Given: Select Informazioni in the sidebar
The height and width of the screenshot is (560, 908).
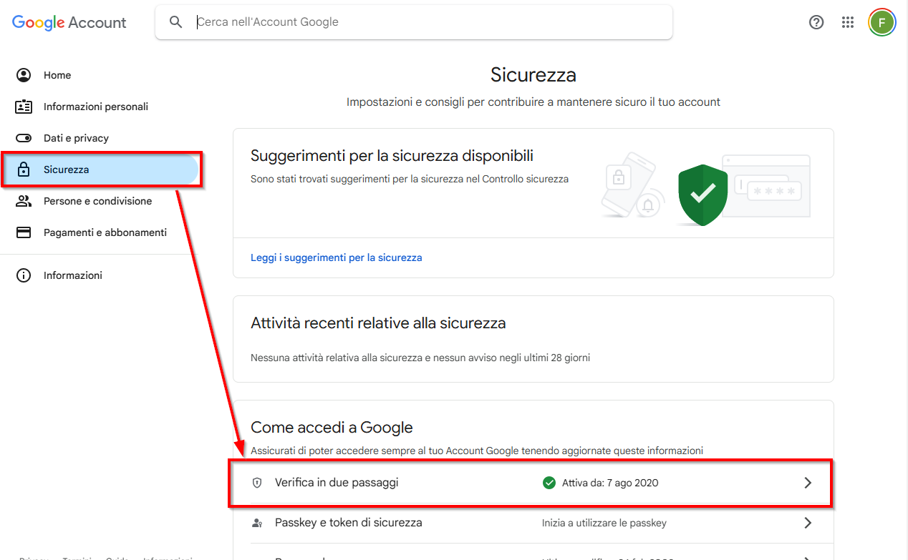Looking at the screenshot, I should pyautogui.click(x=72, y=275).
